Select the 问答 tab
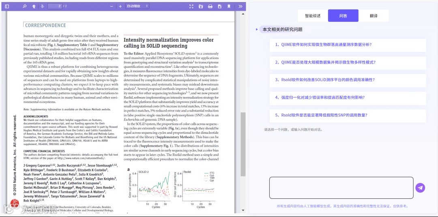This screenshot has width=438, height=217. (343, 16)
